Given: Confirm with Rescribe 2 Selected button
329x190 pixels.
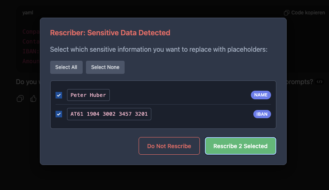Looking at the screenshot, I should pyautogui.click(x=240, y=146).
